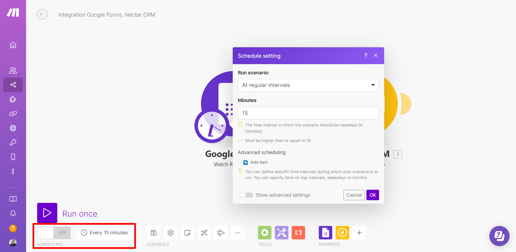Click the Run once play button
This screenshot has width=516, height=252.
[x=47, y=213]
